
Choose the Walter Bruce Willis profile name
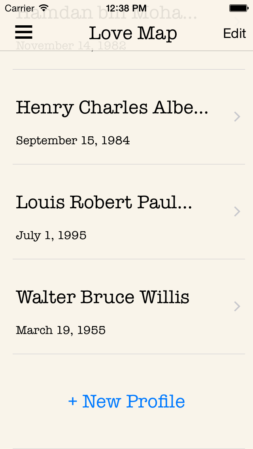(102, 297)
